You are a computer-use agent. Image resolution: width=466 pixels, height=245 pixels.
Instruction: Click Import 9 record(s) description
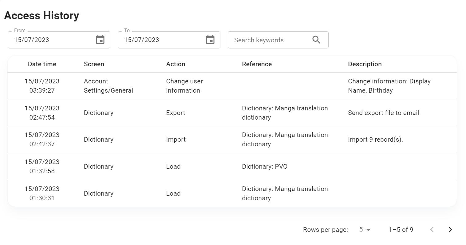coord(375,140)
